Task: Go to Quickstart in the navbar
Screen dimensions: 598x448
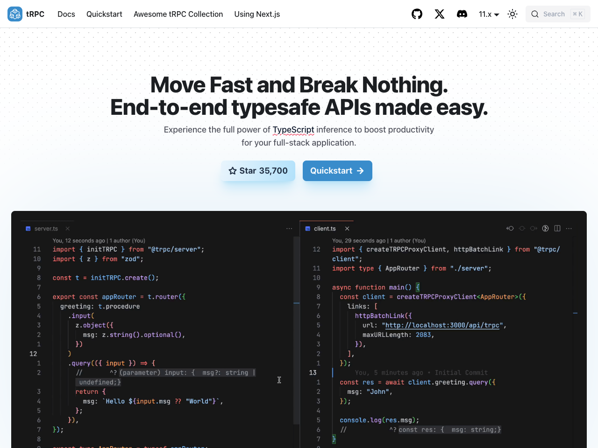Action: pos(104,14)
